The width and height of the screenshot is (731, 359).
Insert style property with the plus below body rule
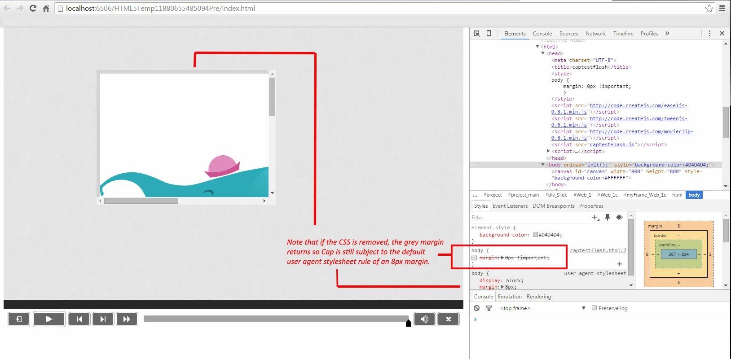pyautogui.click(x=620, y=264)
